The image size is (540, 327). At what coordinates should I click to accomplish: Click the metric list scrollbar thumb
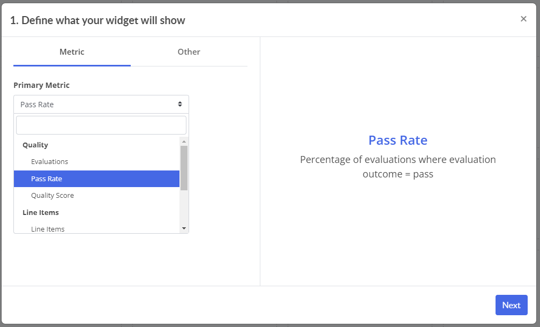click(184, 168)
